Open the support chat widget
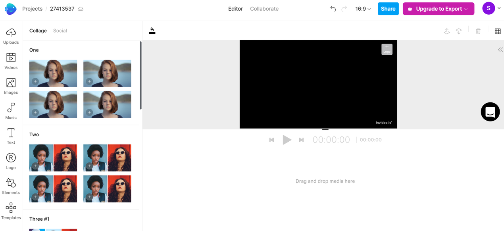Viewport: 504px width, 231px height. pyautogui.click(x=490, y=112)
